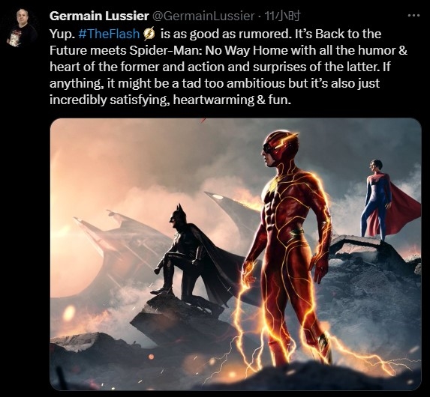Open the #TheFlash hashtag link
This screenshot has width=430, height=397.
[x=109, y=34]
